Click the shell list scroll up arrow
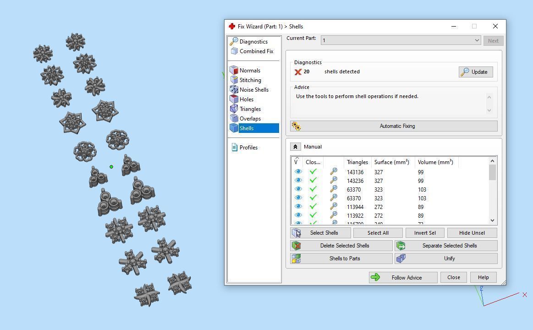This screenshot has width=533, height=330. (492, 161)
